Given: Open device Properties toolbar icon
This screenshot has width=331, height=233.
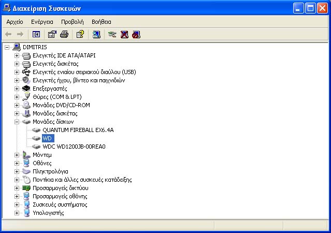Looking at the screenshot, I should (52, 34).
